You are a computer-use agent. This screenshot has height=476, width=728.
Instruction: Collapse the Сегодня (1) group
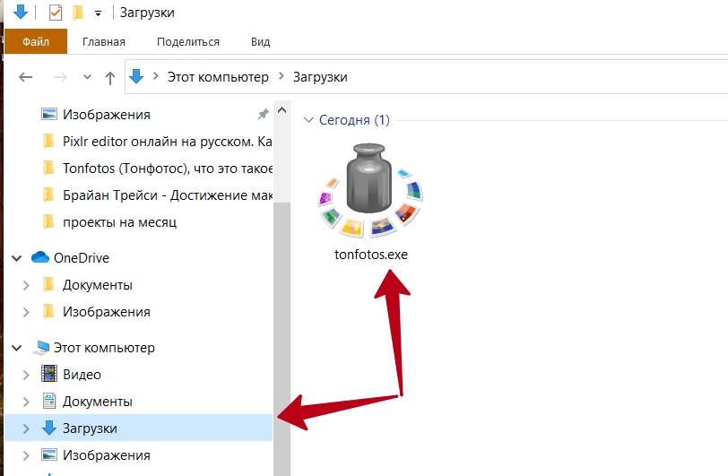tap(308, 120)
